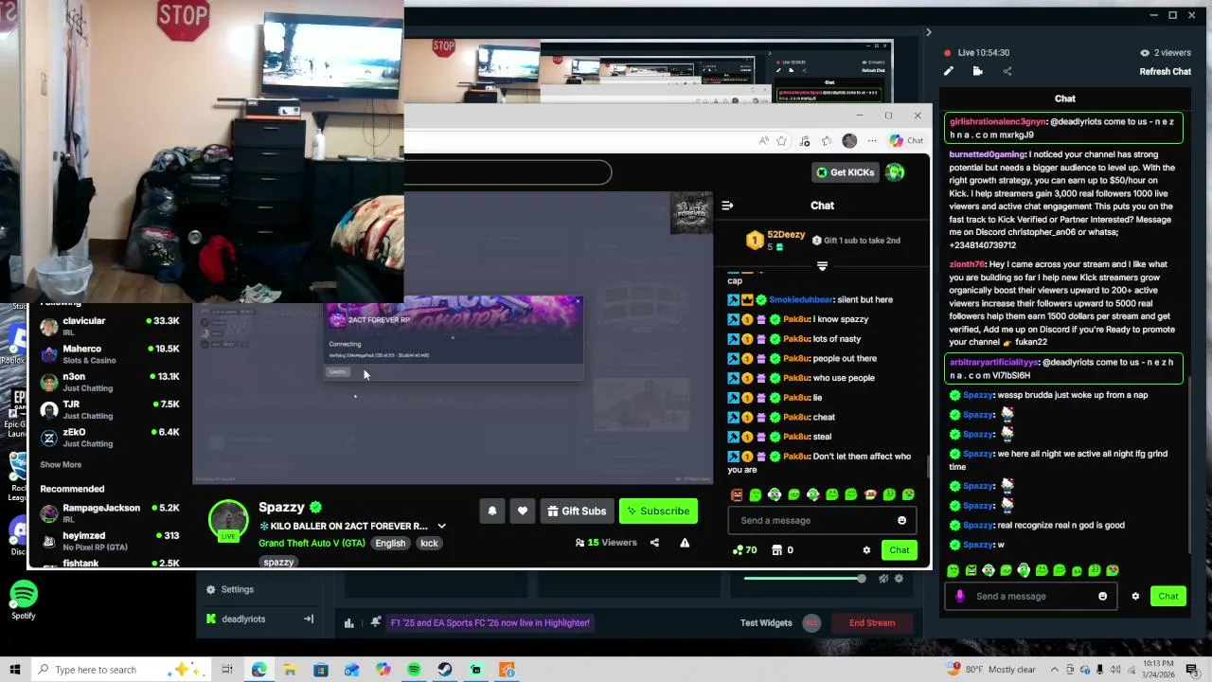Viewport: 1212px width, 682px height.
Task: Click deadlyriots account in sidebar
Action: coord(242,619)
